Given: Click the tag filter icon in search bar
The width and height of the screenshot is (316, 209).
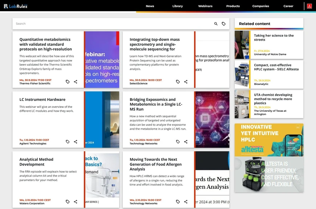Looking at the screenshot, I should pyautogui.click(x=224, y=24).
